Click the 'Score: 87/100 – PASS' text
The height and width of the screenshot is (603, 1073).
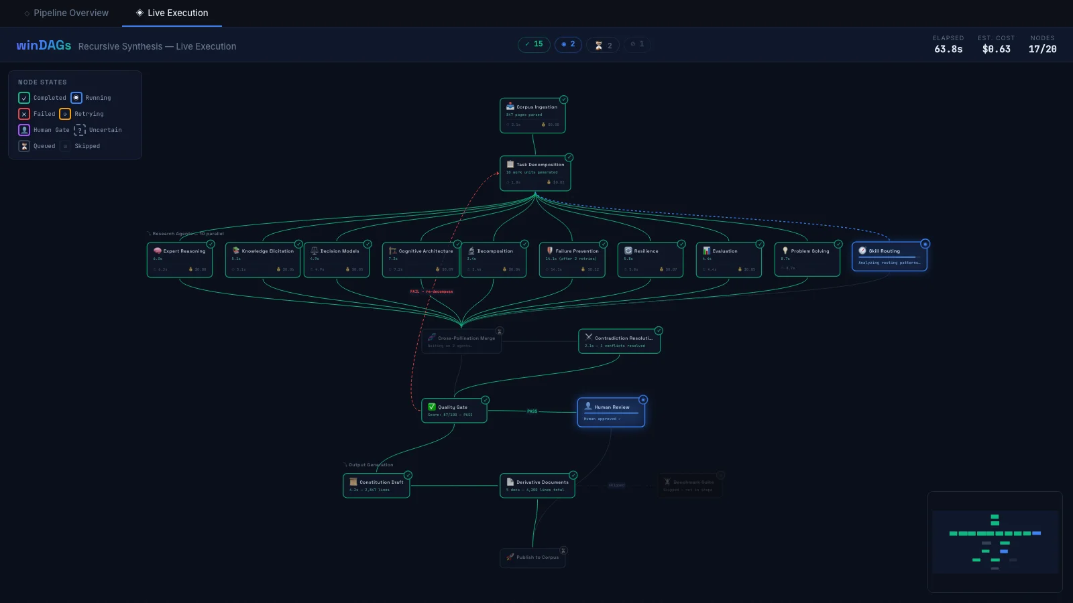[x=450, y=415]
